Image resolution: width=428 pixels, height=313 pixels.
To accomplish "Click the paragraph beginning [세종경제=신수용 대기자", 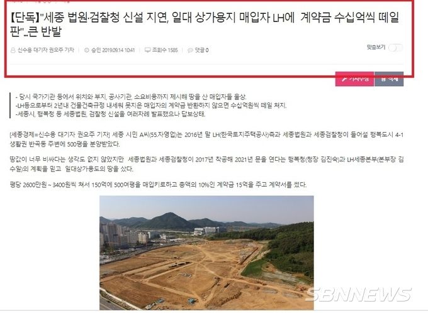I will (206, 140).
